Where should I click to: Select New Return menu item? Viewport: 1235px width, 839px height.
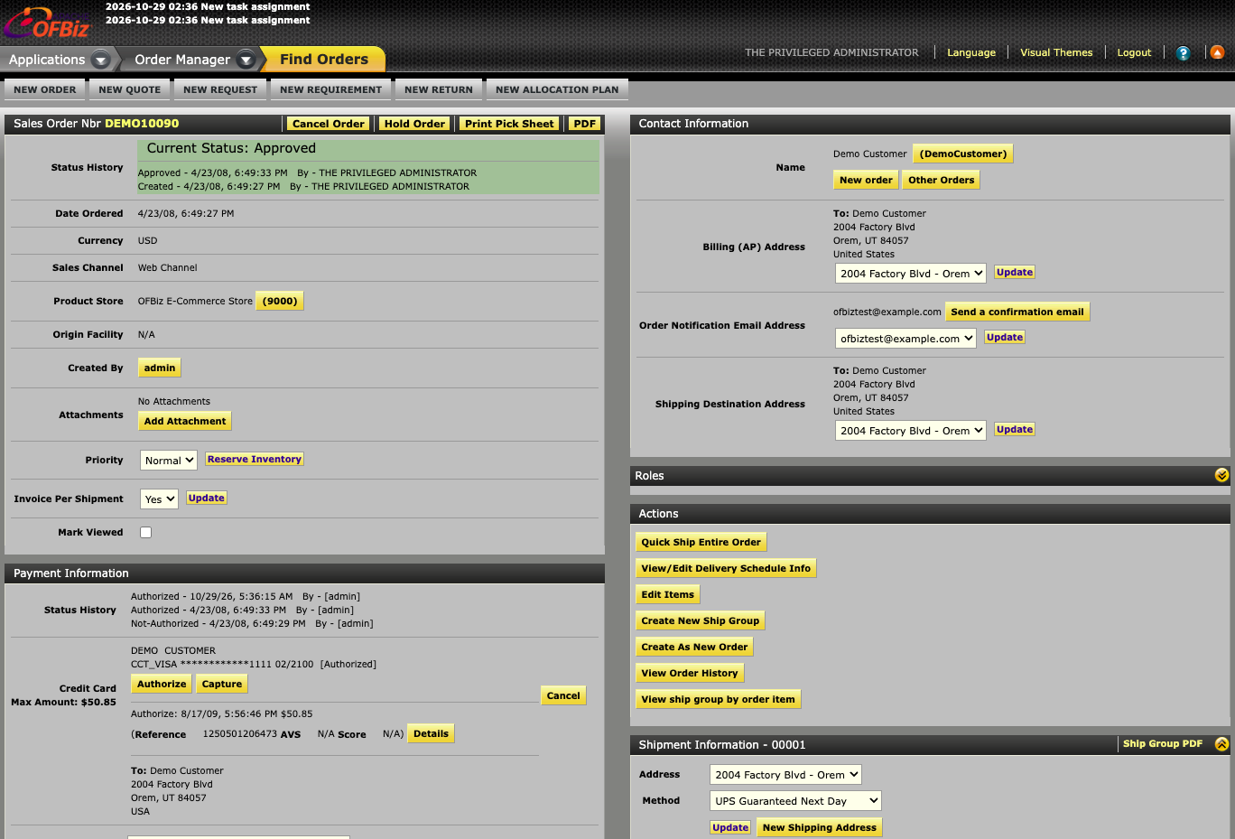tap(439, 89)
